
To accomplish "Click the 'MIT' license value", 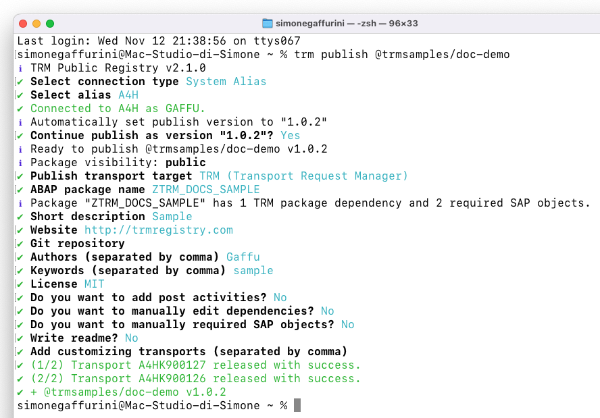I will click(95, 284).
